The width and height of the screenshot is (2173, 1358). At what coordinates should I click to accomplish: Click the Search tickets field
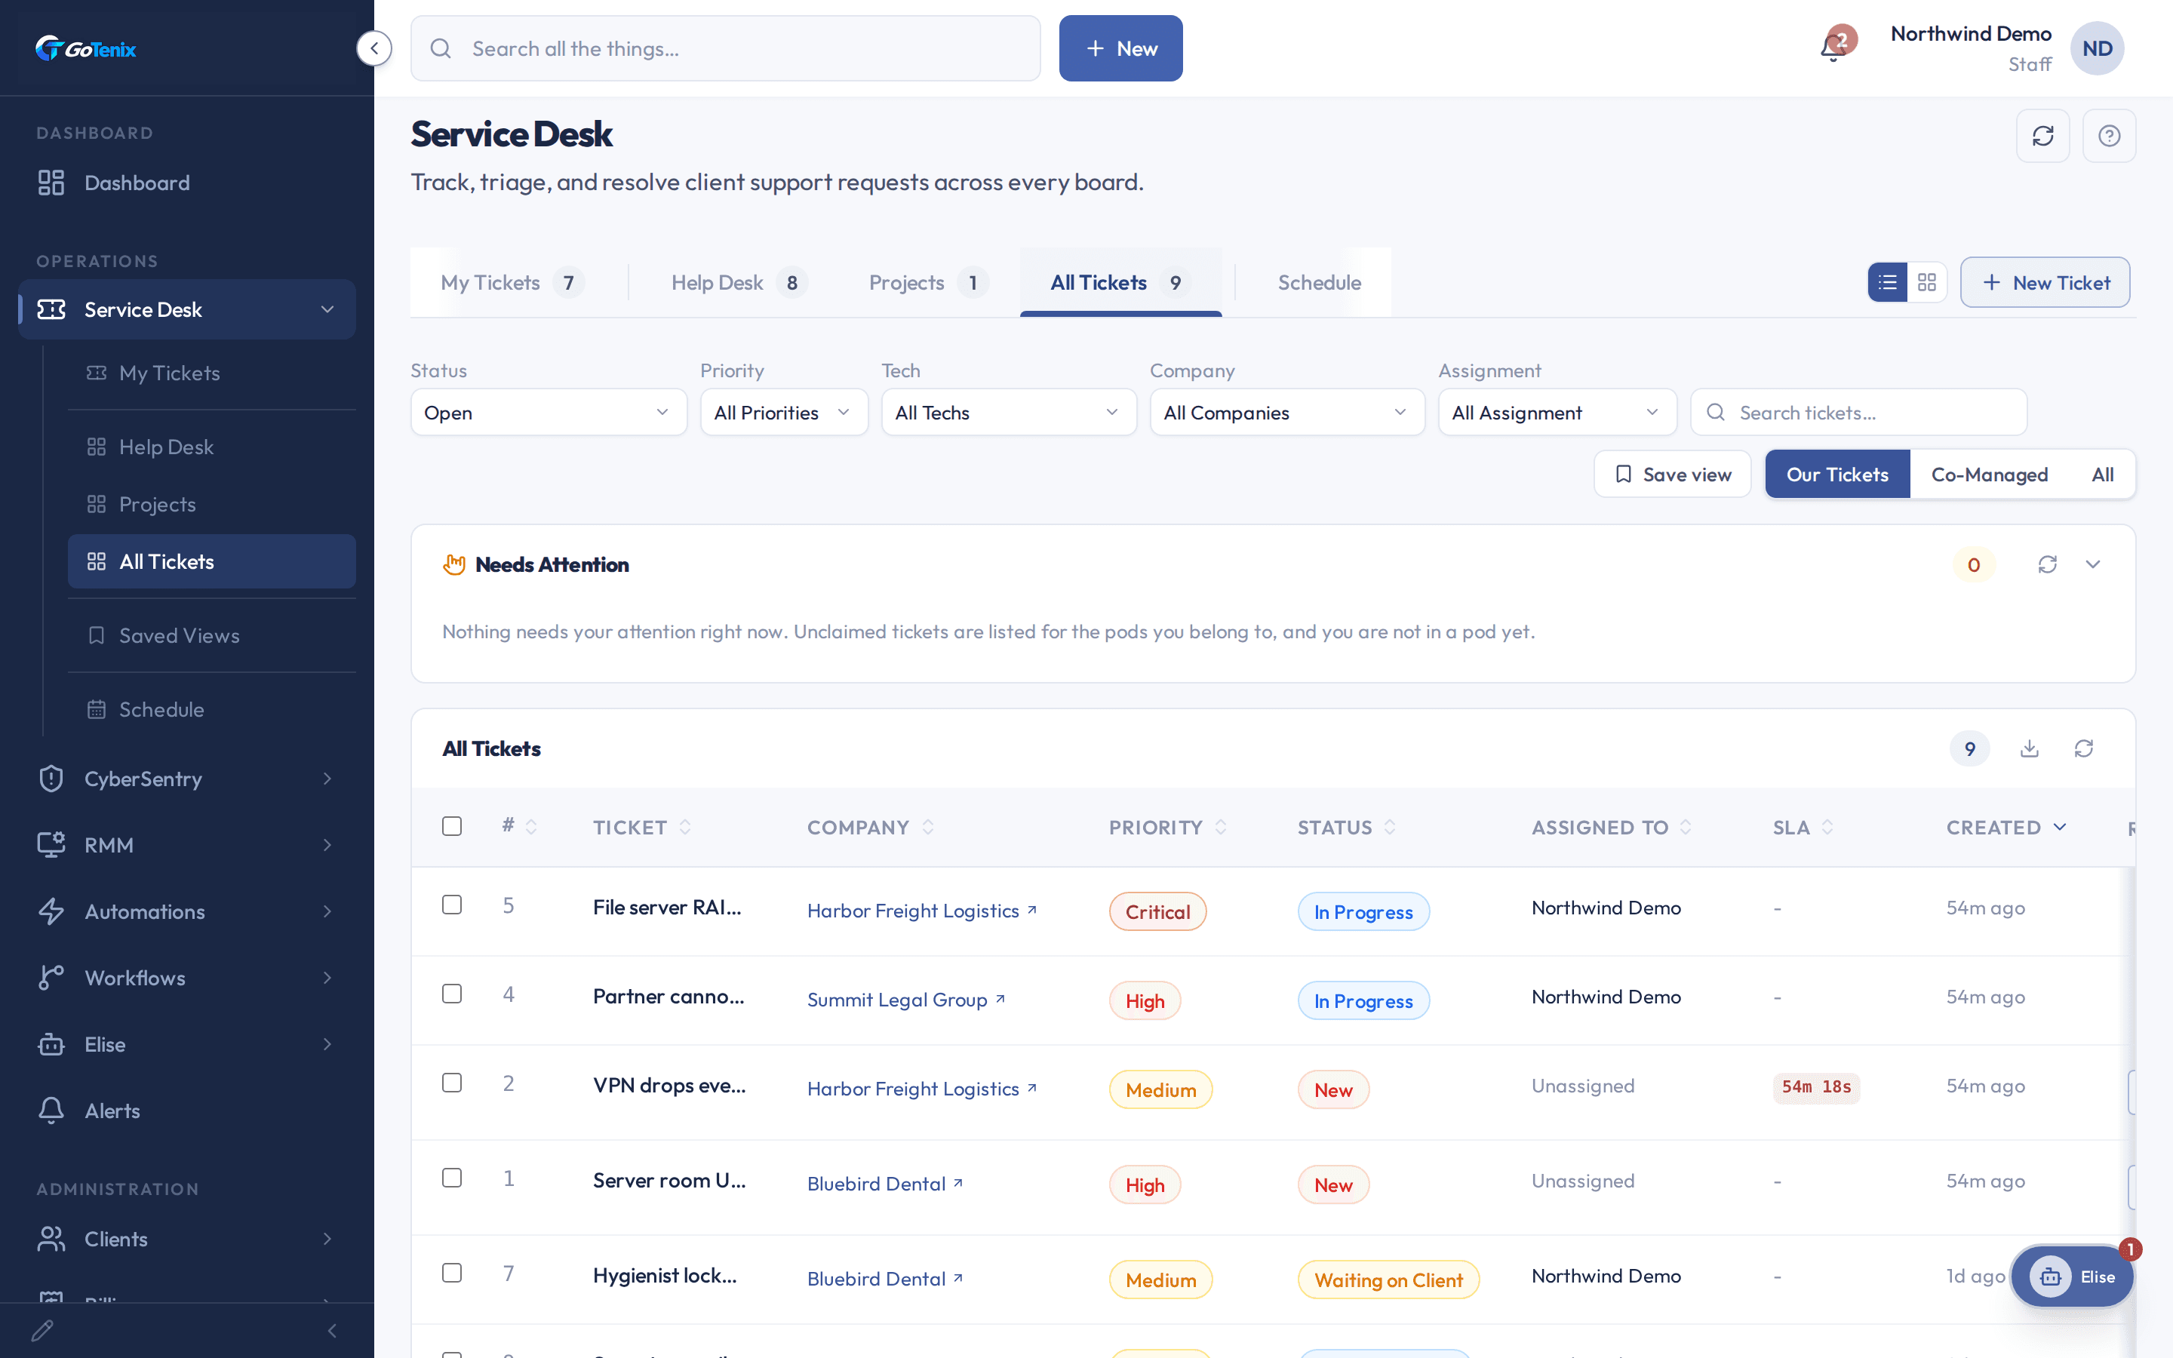(1858, 412)
